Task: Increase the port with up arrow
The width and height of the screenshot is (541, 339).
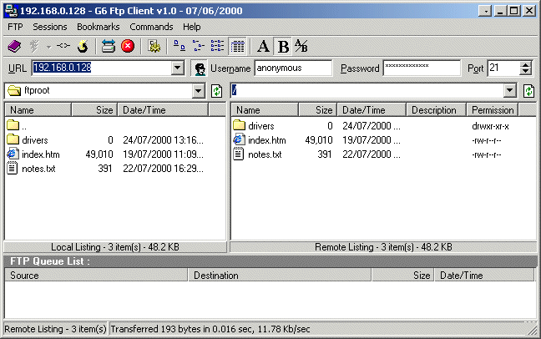Action: (x=525, y=64)
